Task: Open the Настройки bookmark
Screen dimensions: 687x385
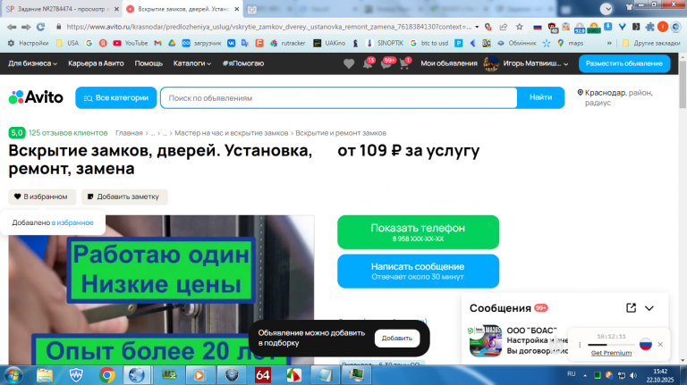Action: [29, 43]
